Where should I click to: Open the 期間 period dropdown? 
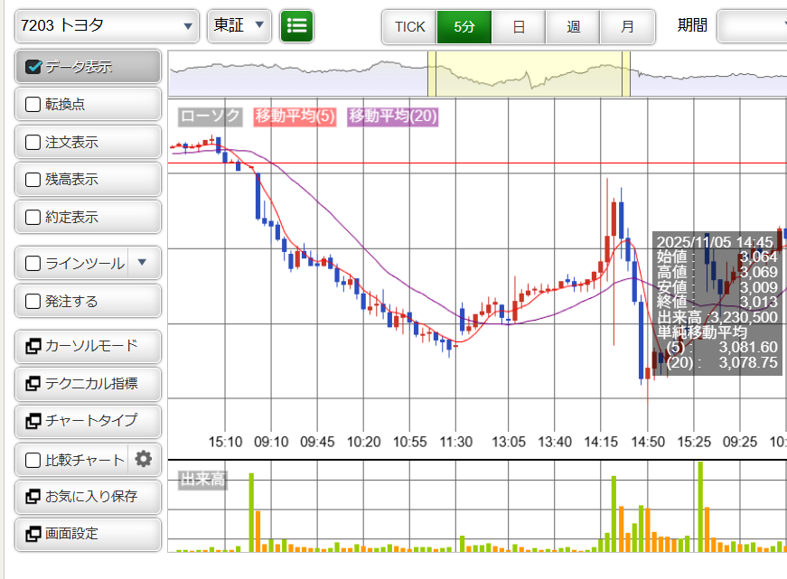[752, 26]
